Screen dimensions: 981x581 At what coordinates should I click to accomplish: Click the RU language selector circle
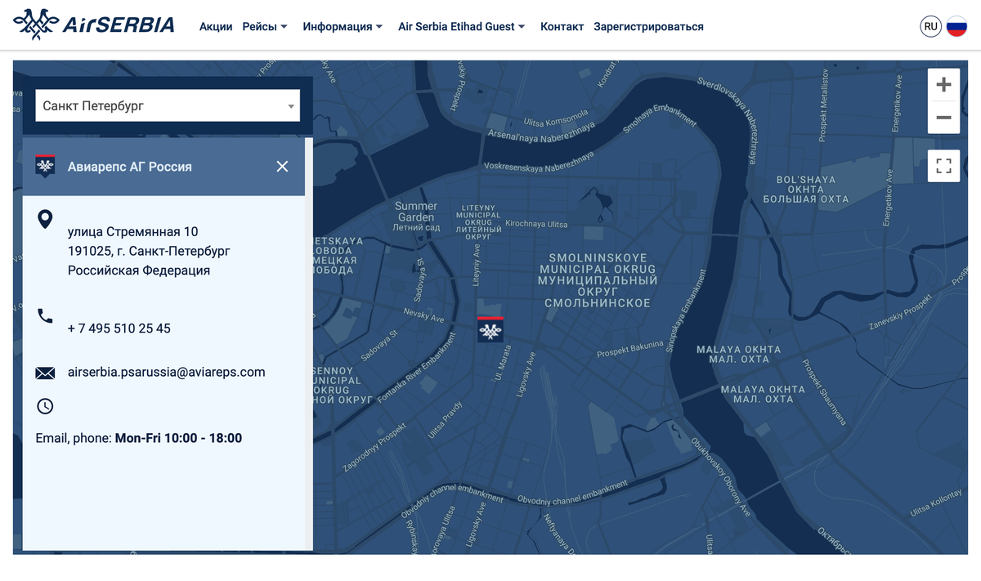(930, 27)
